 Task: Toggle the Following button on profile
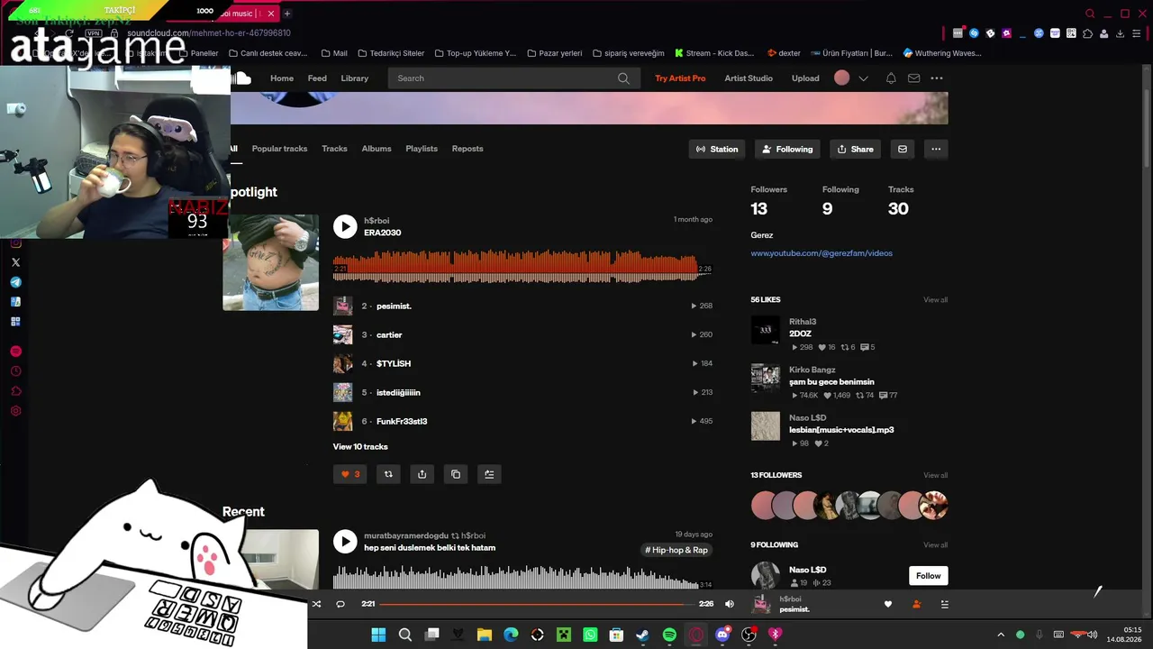coord(787,149)
